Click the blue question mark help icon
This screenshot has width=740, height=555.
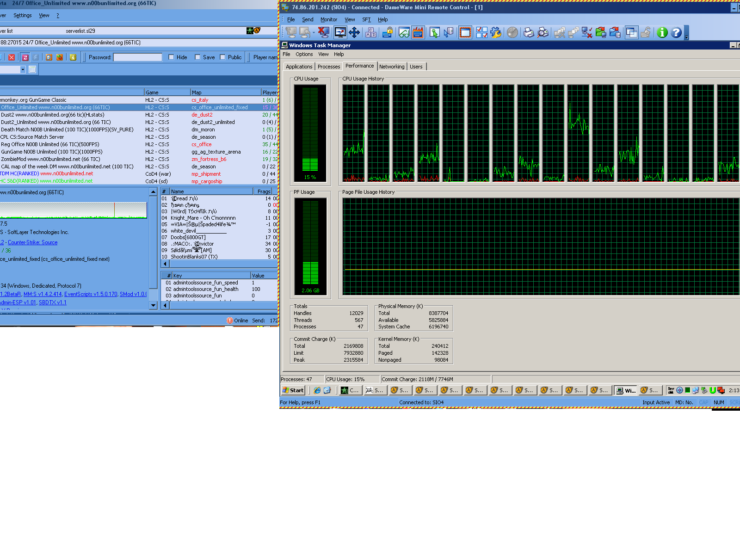click(x=676, y=32)
